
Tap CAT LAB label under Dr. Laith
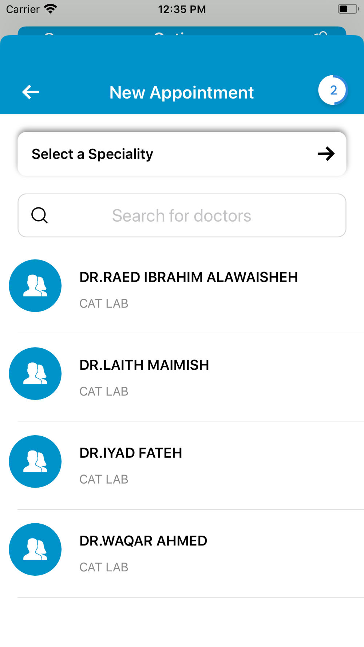click(104, 392)
